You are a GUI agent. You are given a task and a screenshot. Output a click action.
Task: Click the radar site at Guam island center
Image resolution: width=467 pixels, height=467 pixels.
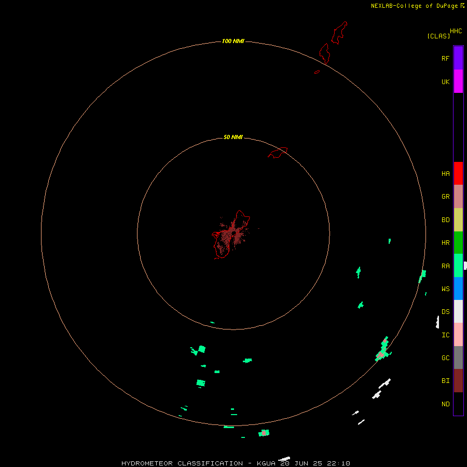[233, 232]
